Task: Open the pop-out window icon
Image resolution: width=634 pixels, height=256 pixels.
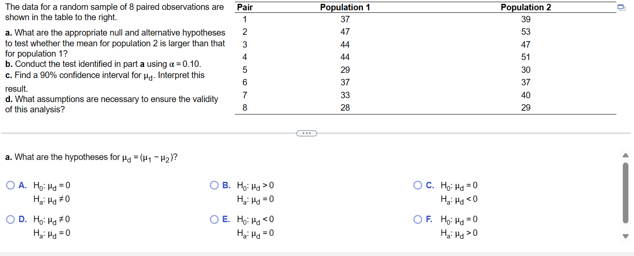Action: coord(621,7)
